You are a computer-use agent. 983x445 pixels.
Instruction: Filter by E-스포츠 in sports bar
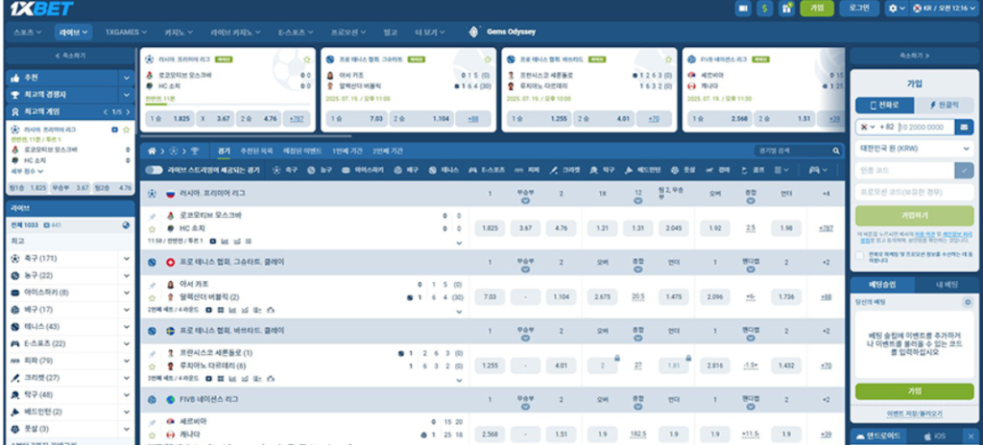[487, 170]
